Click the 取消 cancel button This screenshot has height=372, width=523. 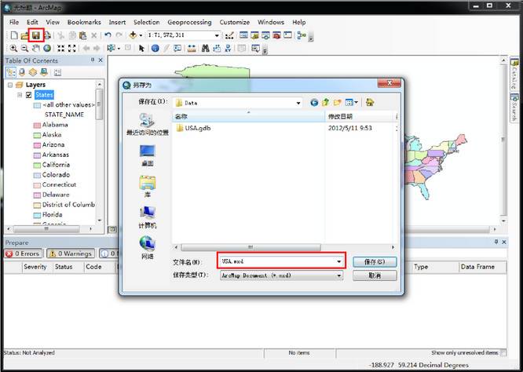[x=375, y=275]
